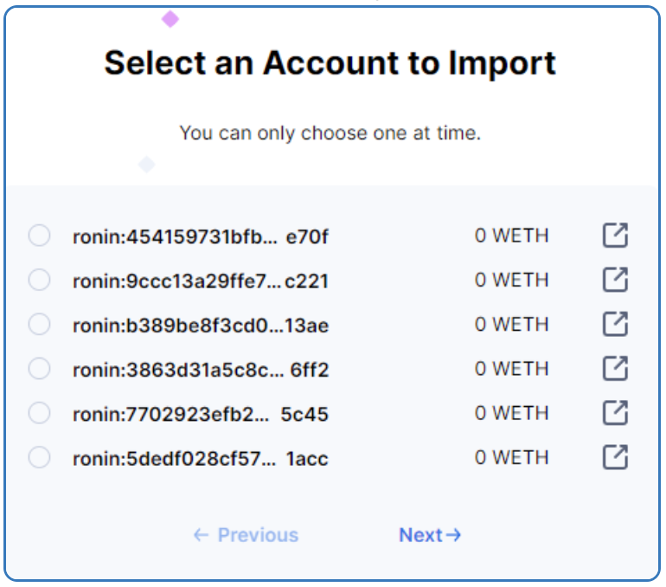
Task: Select radio button for account ending e70f
Action: pos(40,235)
